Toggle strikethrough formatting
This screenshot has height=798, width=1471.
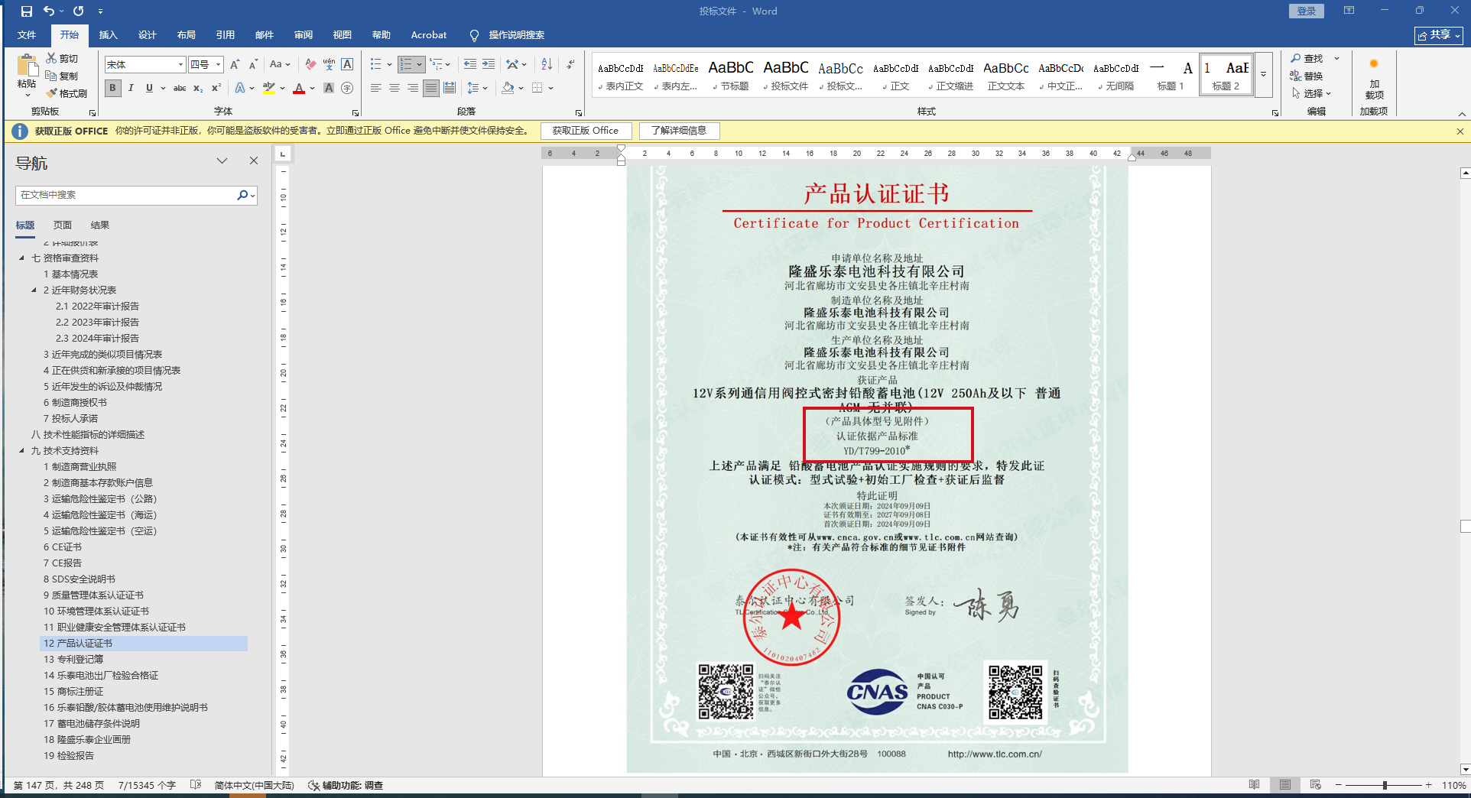180,88
